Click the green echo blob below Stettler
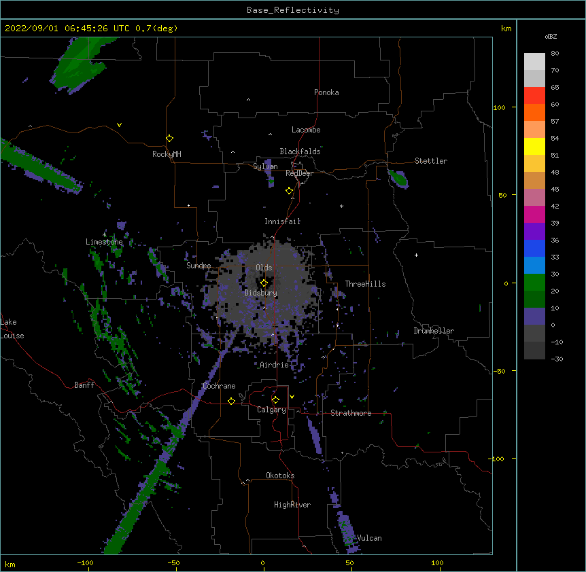Image resolution: width=586 pixels, height=572 pixels. point(398,179)
